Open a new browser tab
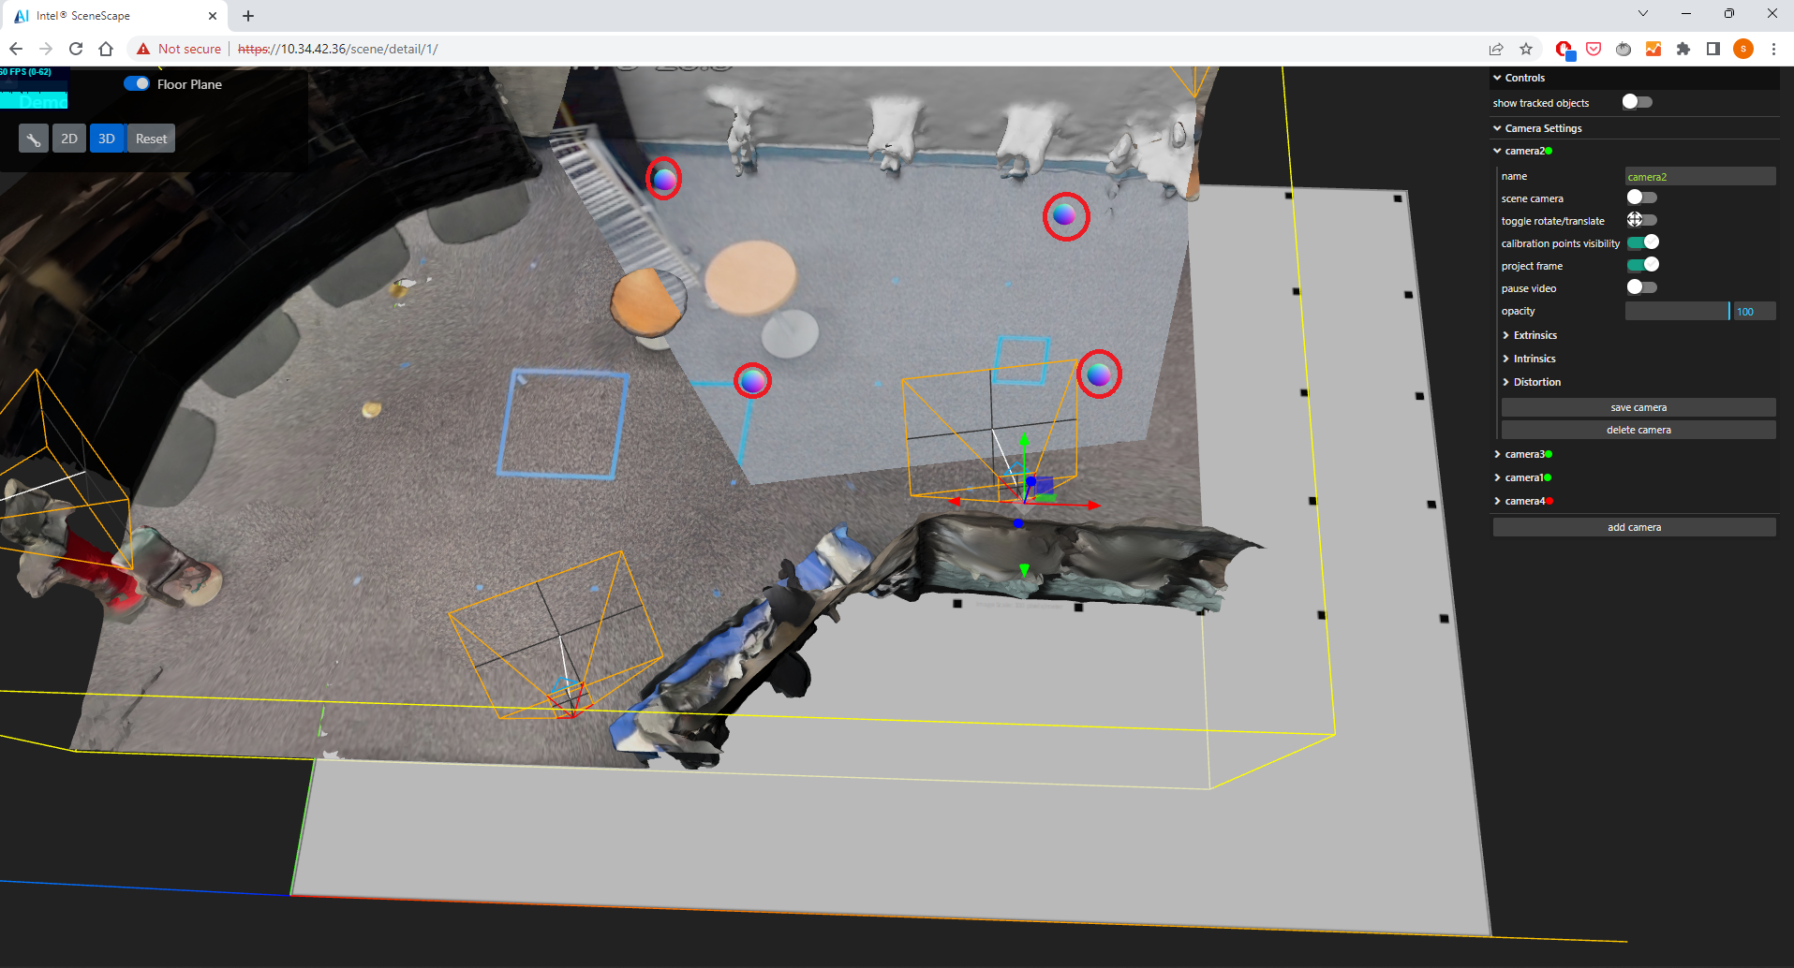This screenshot has width=1794, height=968. pos(248,16)
